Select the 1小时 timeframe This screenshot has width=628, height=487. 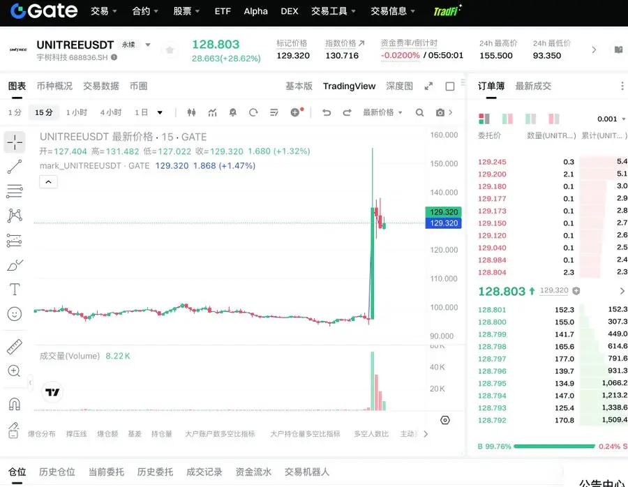77,112
